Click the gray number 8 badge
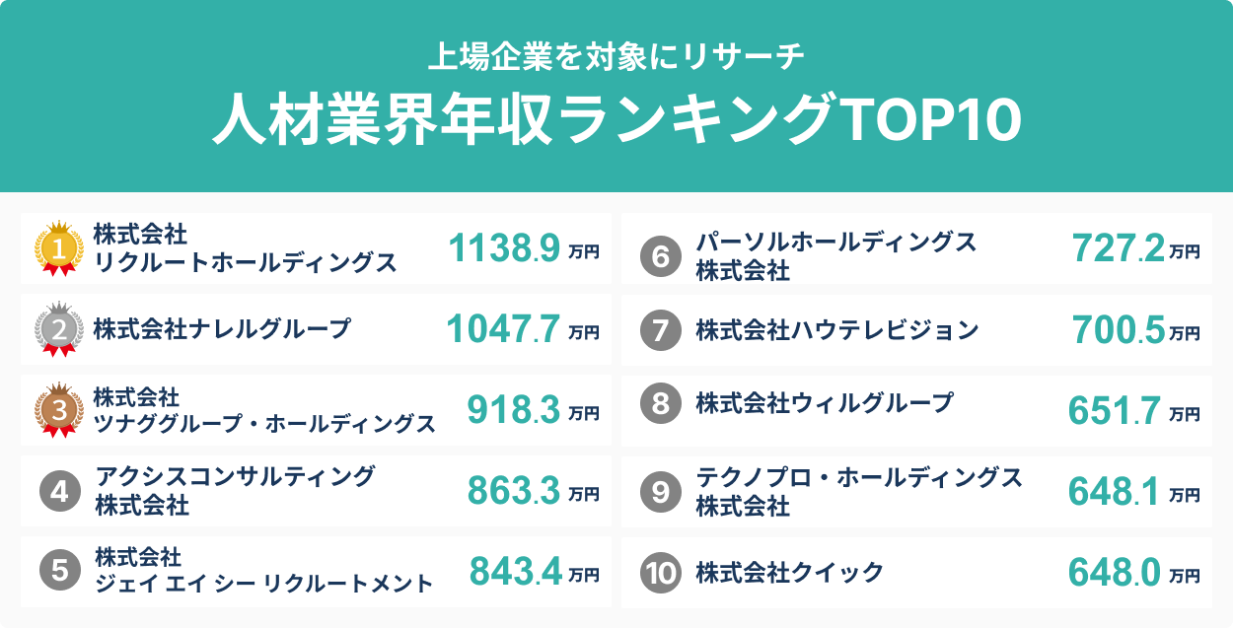Screen dimensions: 1233x628 tap(660, 403)
